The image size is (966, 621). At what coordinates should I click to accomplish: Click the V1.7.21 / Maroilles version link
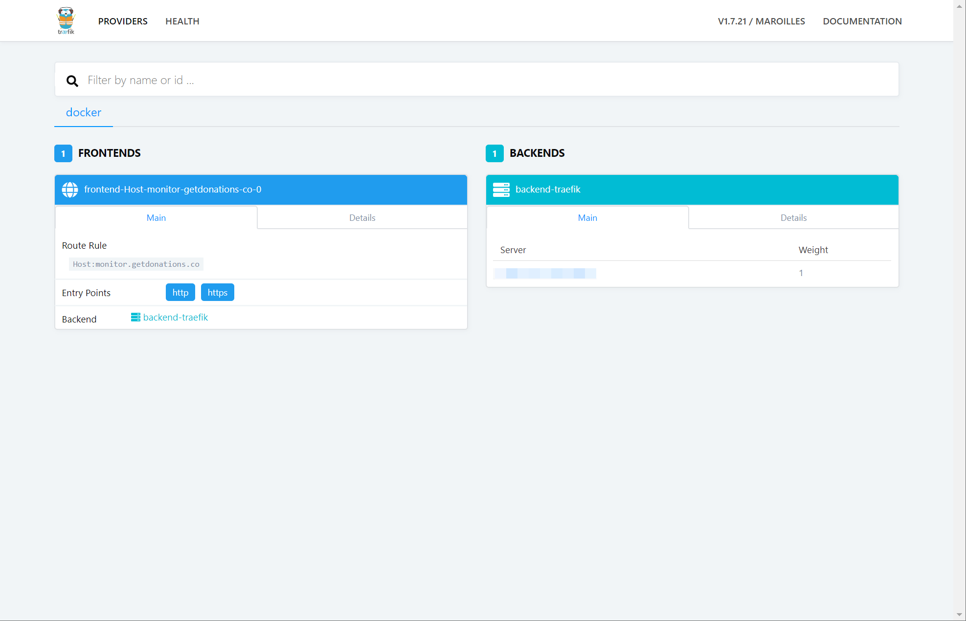click(761, 21)
